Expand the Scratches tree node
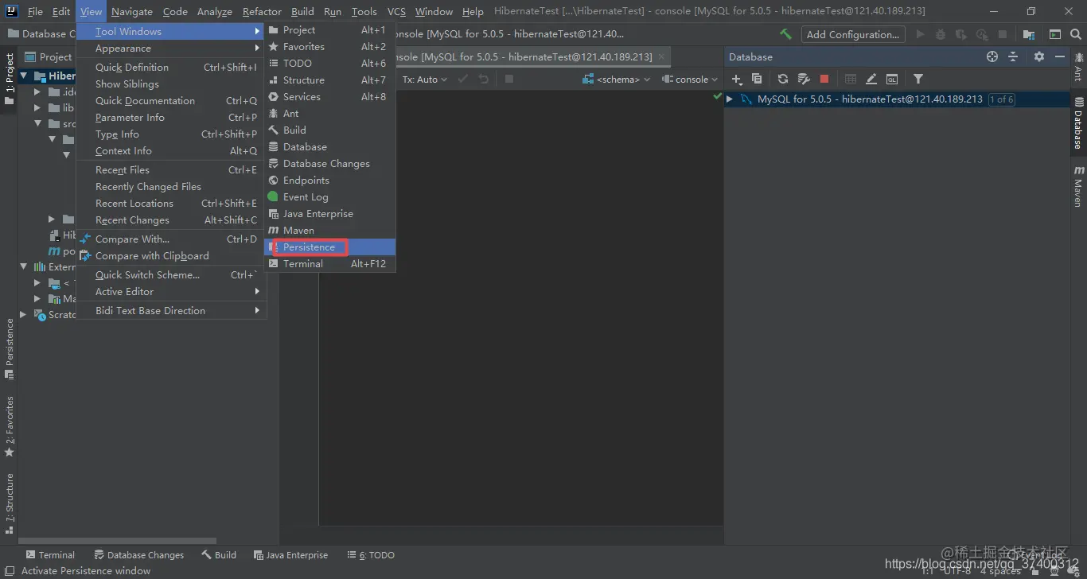This screenshot has width=1087, height=579. coord(24,314)
